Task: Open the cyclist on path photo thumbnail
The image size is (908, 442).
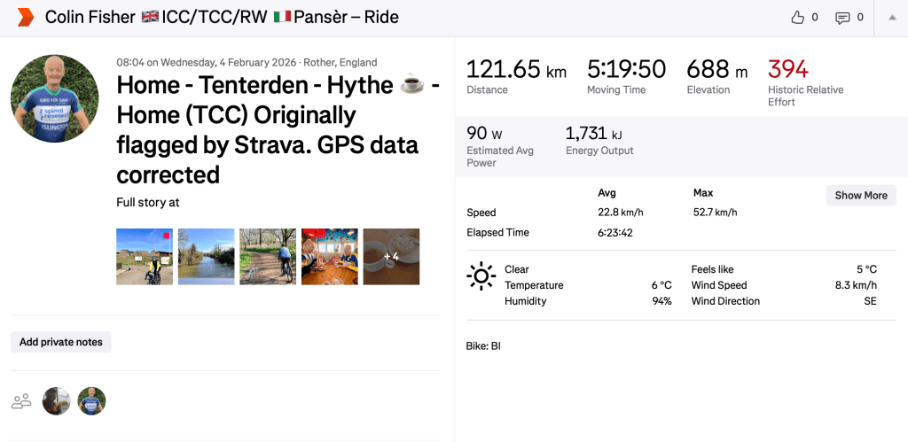Action: click(268, 257)
